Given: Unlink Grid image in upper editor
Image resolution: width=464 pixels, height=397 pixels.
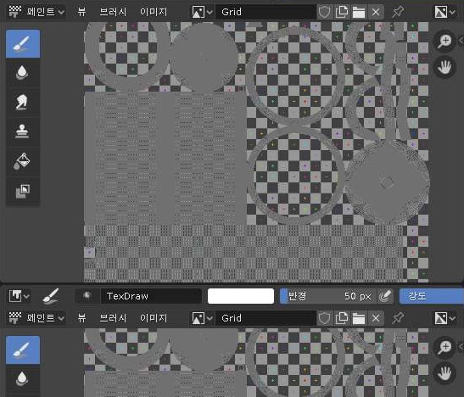Looking at the screenshot, I should (x=376, y=12).
